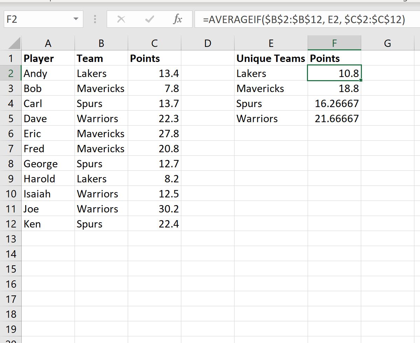Select the cell containing Carl
Viewport: 420px width, 343px height.
pyautogui.click(x=48, y=104)
